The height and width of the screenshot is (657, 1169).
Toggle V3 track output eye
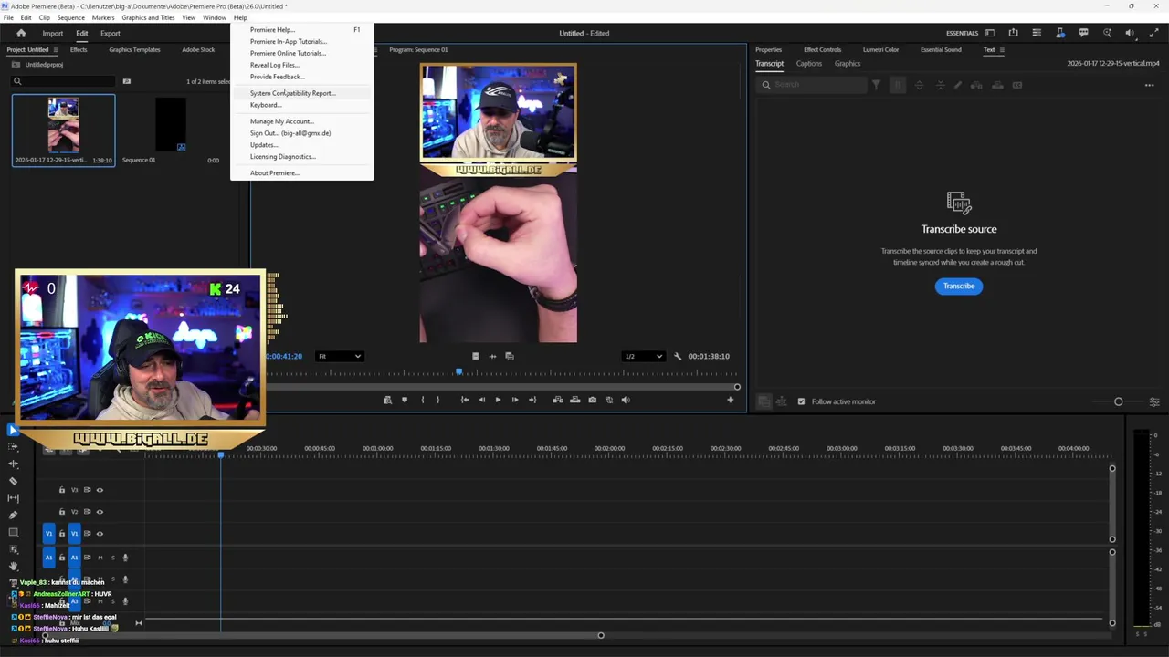pyautogui.click(x=100, y=490)
